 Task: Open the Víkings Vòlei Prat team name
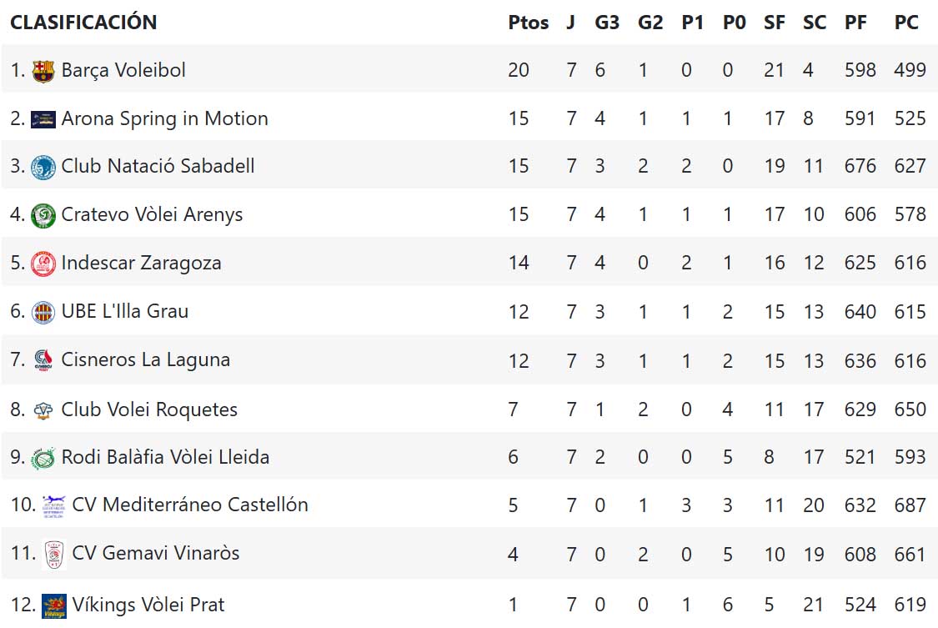[148, 605]
